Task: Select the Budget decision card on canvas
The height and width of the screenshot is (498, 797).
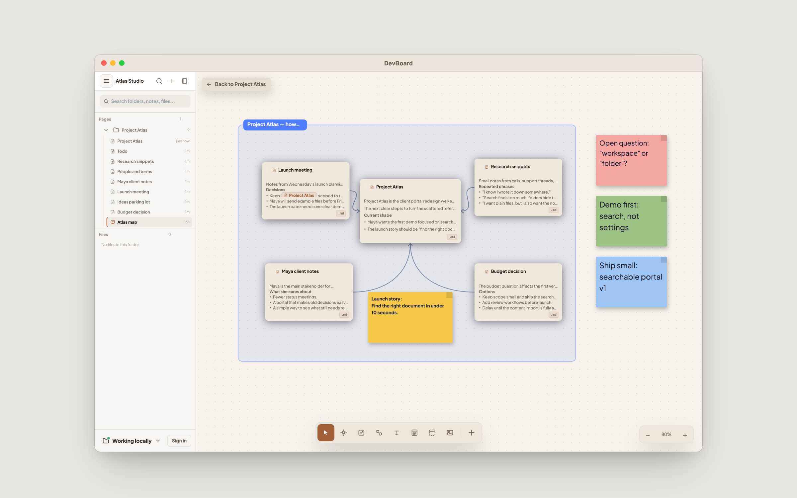Action: pos(518,292)
